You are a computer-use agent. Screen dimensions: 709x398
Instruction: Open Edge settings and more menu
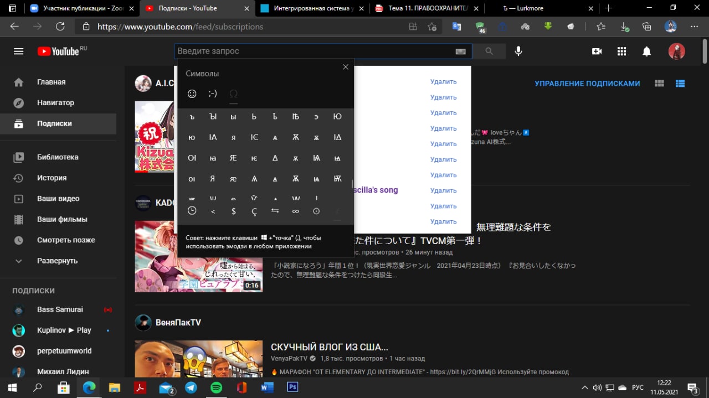pos(693,27)
